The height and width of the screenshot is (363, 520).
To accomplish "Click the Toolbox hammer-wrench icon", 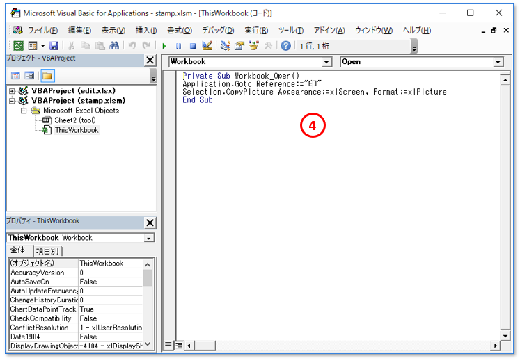I will [x=268, y=45].
